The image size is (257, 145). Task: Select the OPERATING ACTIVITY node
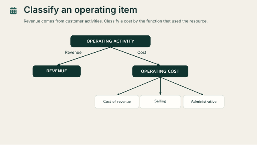110,41
